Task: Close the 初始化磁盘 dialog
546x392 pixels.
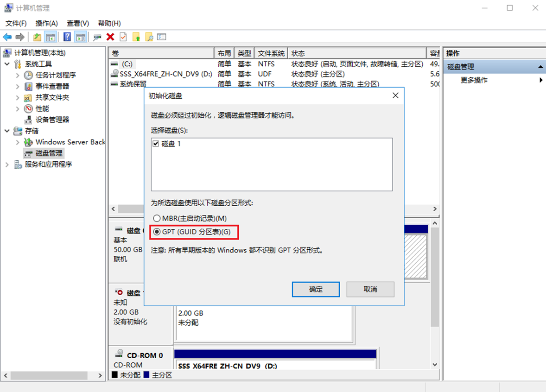Action: [x=395, y=95]
